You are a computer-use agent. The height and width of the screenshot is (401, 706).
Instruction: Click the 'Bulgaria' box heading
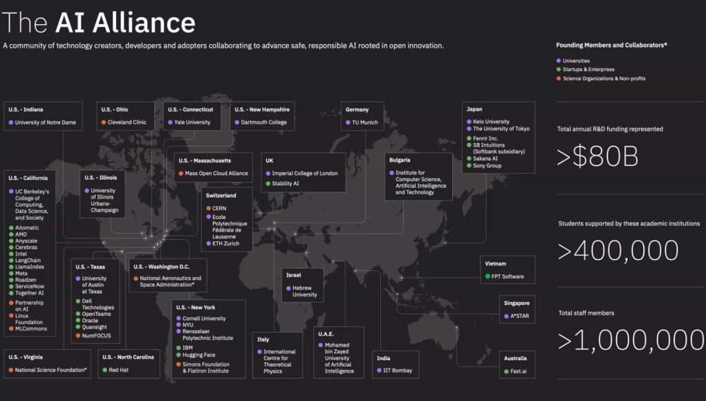click(x=400, y=160)
